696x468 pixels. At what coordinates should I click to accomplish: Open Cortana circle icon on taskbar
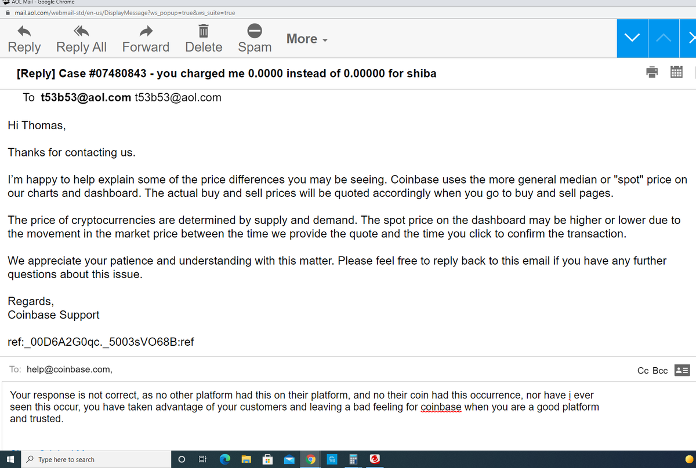[182, 459]
